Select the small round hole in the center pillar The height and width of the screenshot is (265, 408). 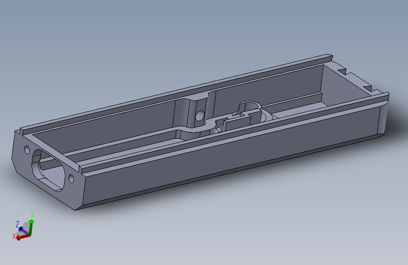click(x=200, y=115)
